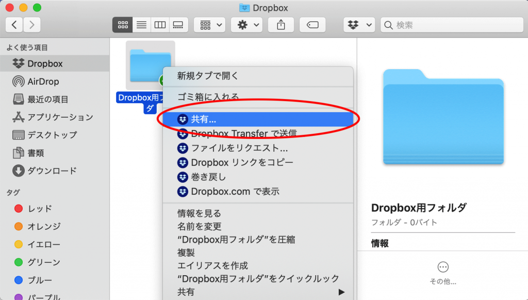Viewport: 528px width, 300px height.
Task: Click the 書類 document sidebar icon
Action: [18, 153]
